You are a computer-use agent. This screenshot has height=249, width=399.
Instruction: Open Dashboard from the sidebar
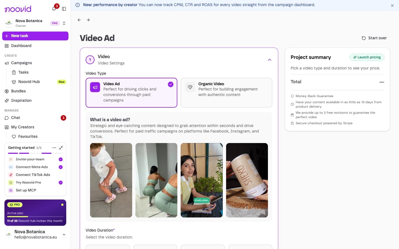point(35,46)
